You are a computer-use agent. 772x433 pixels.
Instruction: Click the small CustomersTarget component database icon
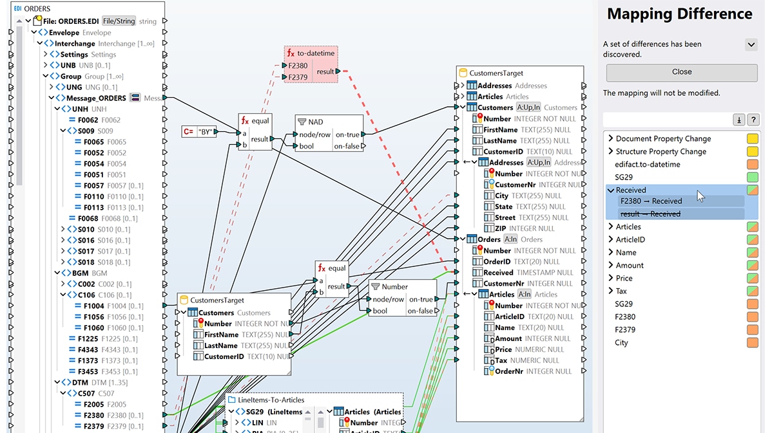pos(184,300)
